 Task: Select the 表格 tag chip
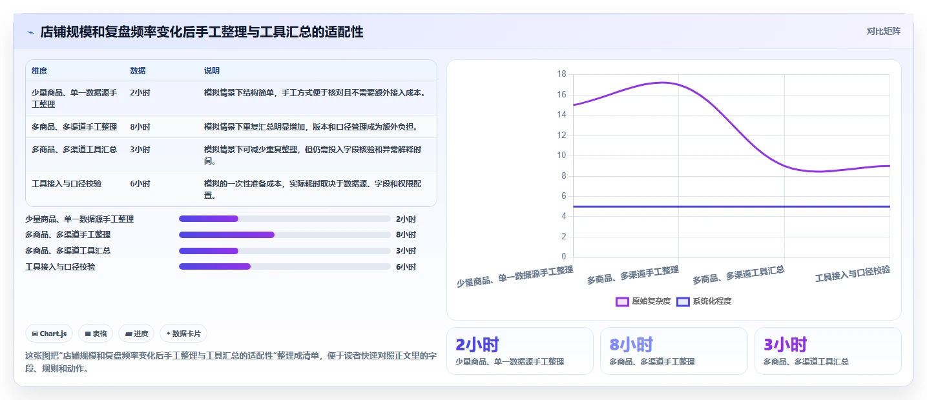[x=96, y=334]
